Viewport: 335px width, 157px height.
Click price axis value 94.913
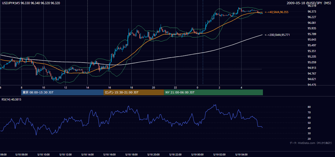point(312,68)
